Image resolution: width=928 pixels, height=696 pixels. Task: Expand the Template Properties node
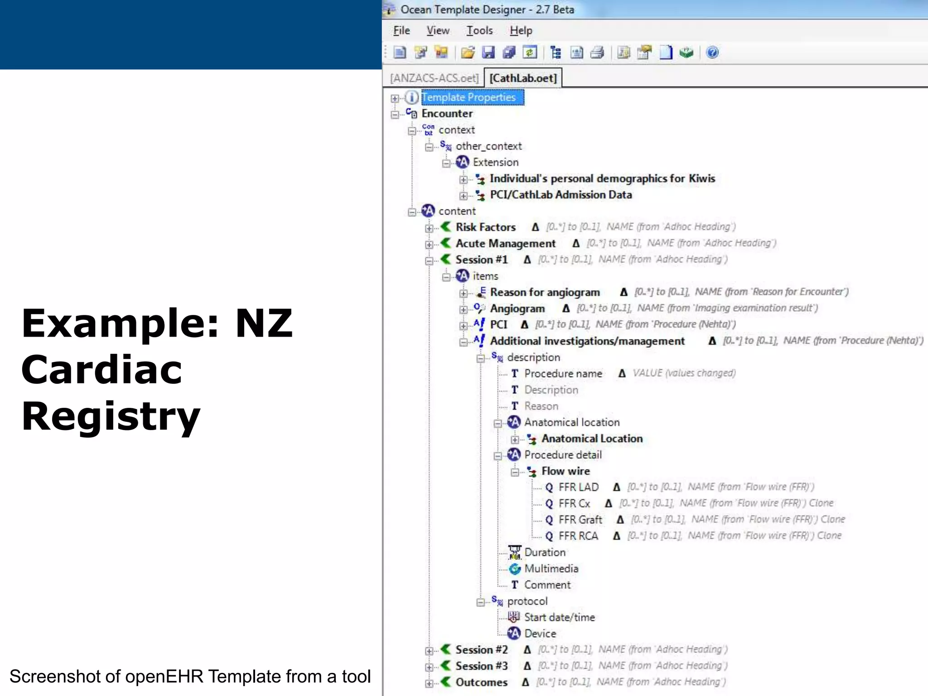[395, 98]
